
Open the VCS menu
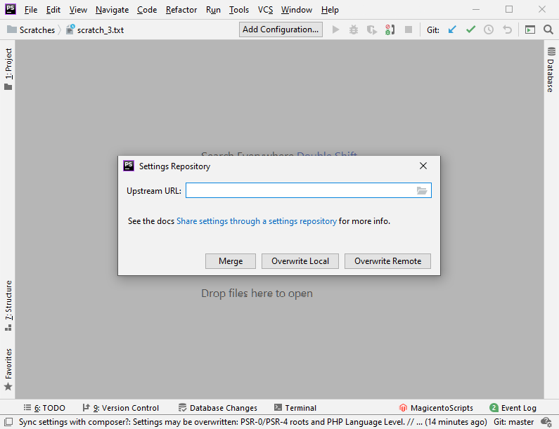point(265,10)
